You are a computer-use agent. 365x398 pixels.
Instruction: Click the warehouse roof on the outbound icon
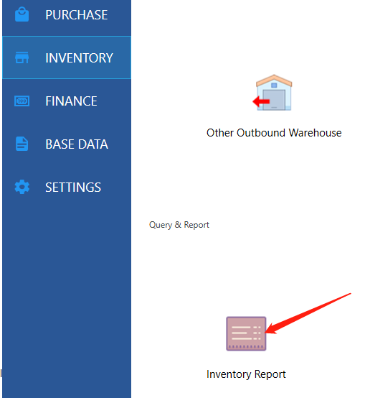tap(274, 80)
